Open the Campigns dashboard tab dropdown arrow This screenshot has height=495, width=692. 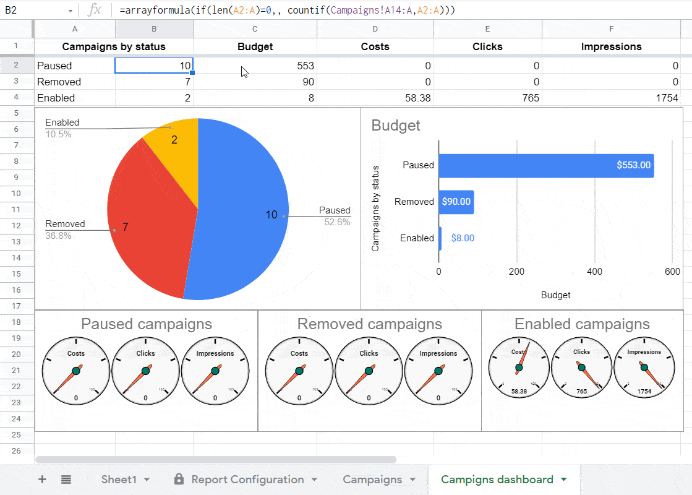(563, 480)
